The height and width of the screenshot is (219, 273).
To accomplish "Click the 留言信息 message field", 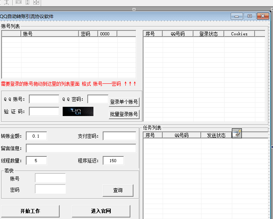I will coord(81,148).
